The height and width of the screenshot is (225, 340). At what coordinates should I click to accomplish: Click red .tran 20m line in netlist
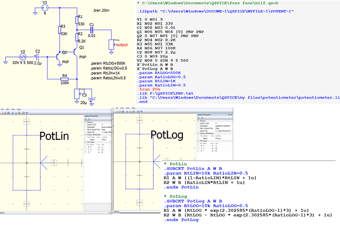pos(148,89)
